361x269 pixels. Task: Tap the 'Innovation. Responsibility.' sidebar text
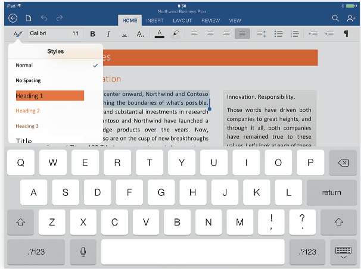coord(260,97)
